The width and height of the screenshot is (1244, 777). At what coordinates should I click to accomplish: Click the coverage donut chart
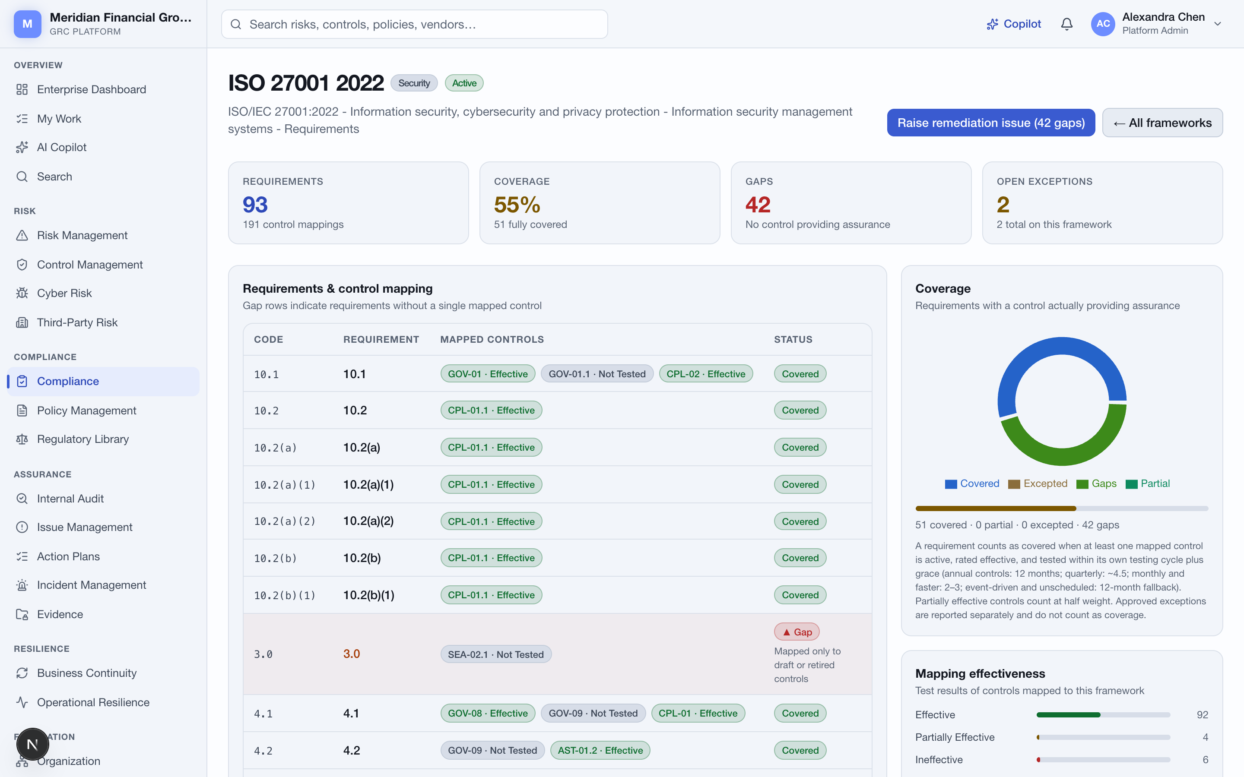pyautogui.click(x=1062, y=401)
